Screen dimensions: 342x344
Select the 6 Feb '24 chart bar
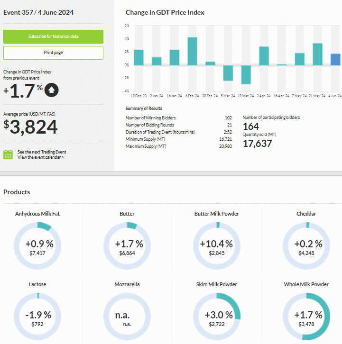193,51
